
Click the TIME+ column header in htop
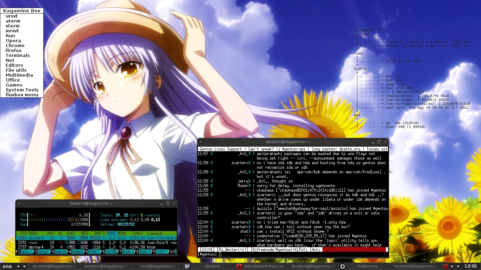tap(138, 233)
